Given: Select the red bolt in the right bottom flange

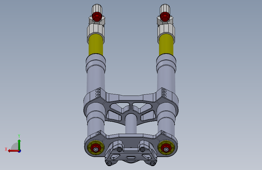Looking at the screenshot, I should [166, 148].
